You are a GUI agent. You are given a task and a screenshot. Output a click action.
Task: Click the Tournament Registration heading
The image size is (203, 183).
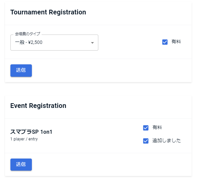coord(48,12)
